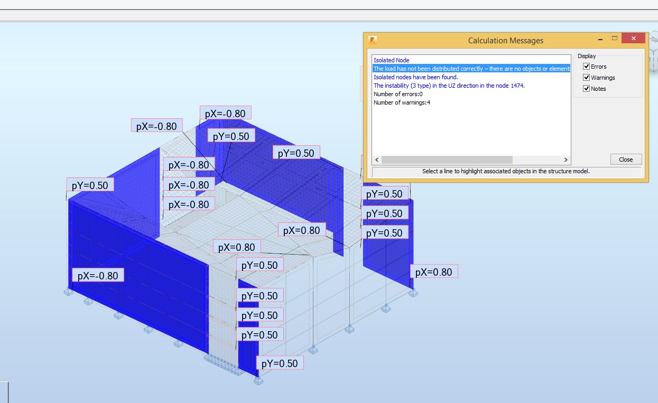Maximize the Calculation Messages dialog
The image size is (658, 403).
(x=615, y=38)
